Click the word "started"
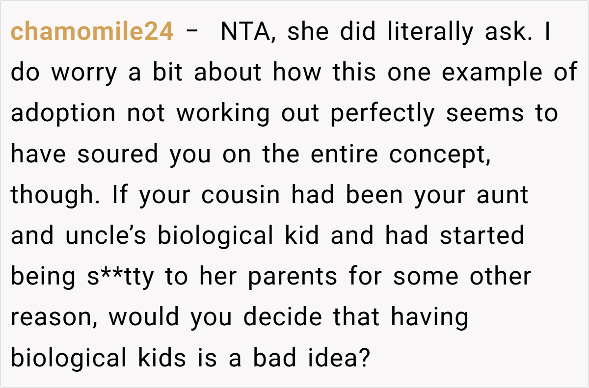Screen dimensions: 589x388 [x=482, y=236]
